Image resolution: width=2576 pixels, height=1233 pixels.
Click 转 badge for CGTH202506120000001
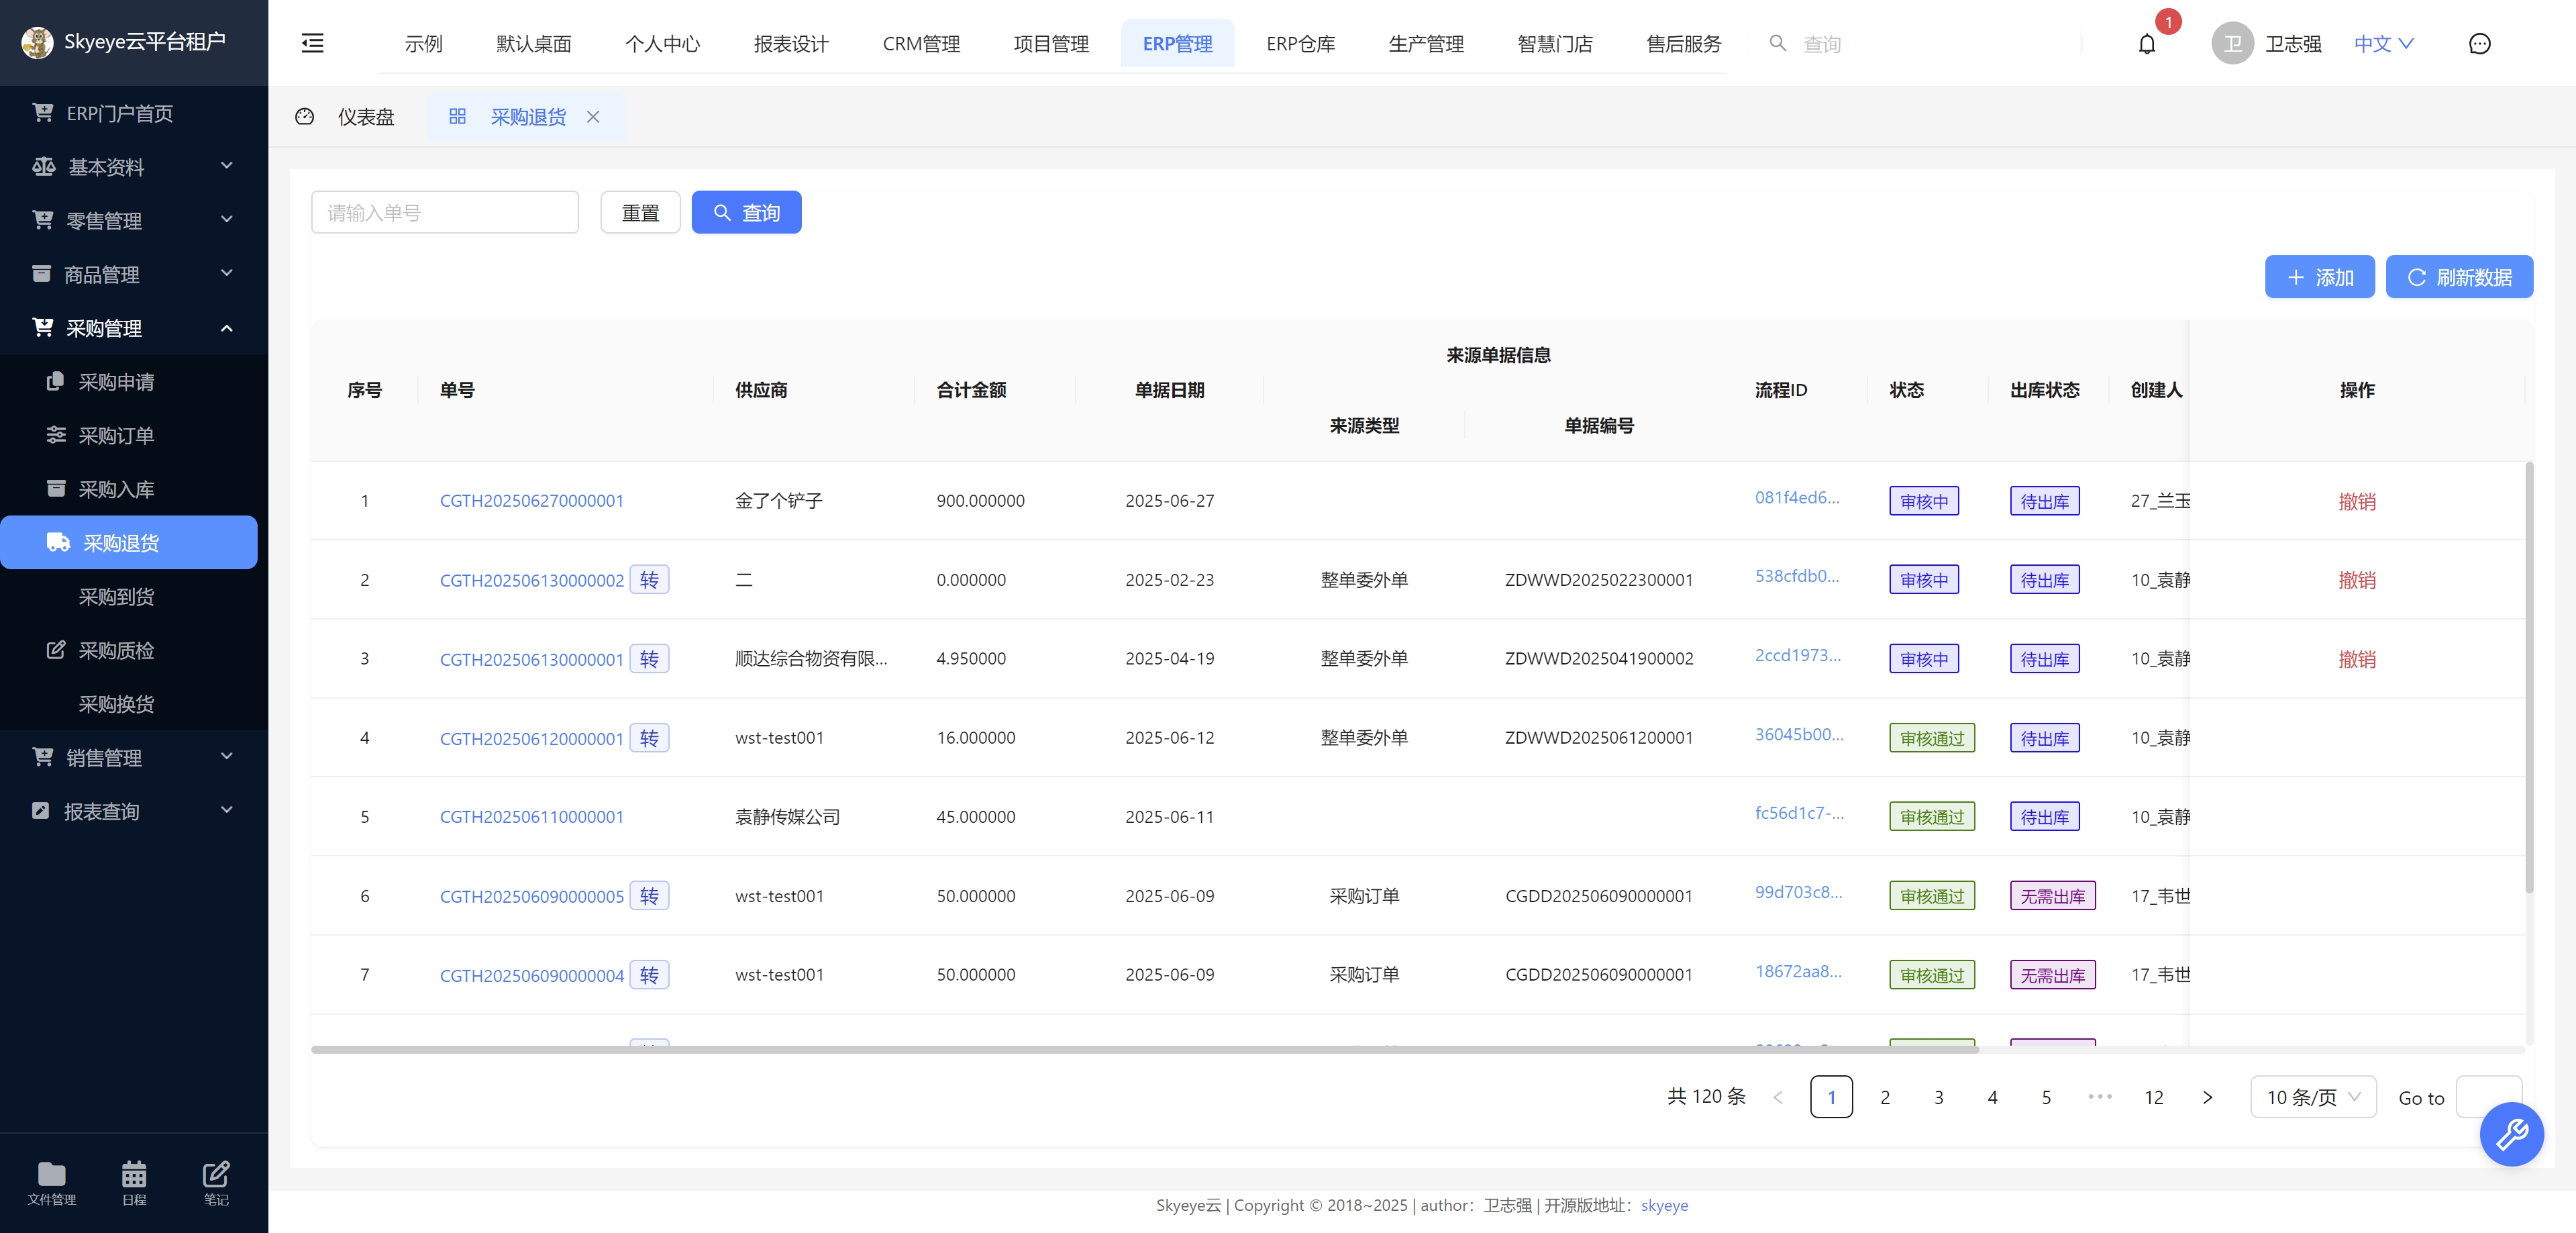click(x=649, y=738)
